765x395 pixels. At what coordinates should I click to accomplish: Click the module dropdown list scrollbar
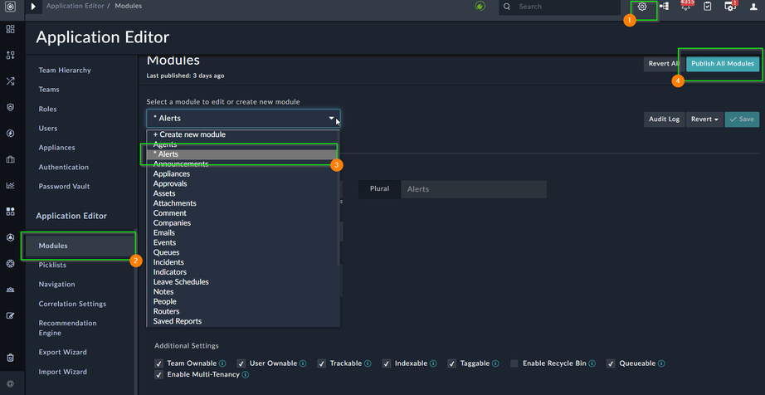click(x=338, y=197)
